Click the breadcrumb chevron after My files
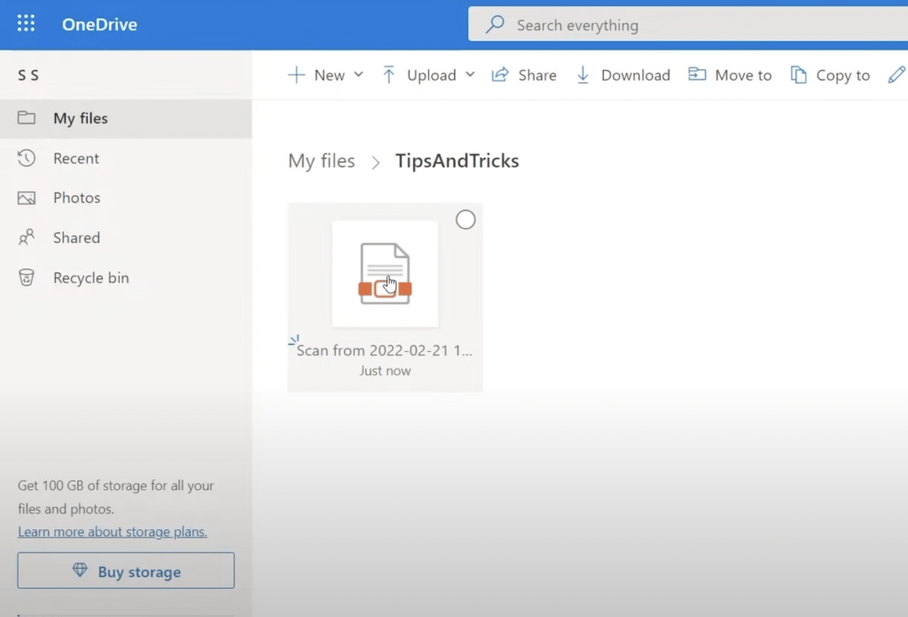Screen dimensions: 908x617 pos(375,162)
